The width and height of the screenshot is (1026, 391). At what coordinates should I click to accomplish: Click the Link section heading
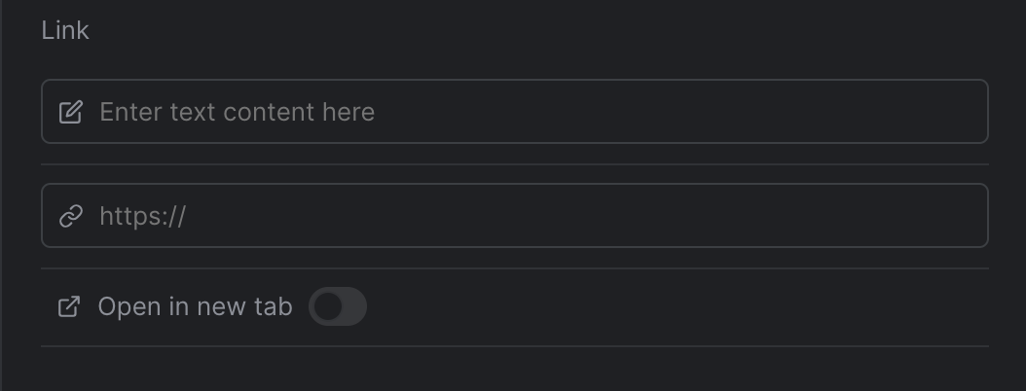[x=65, y=30]
